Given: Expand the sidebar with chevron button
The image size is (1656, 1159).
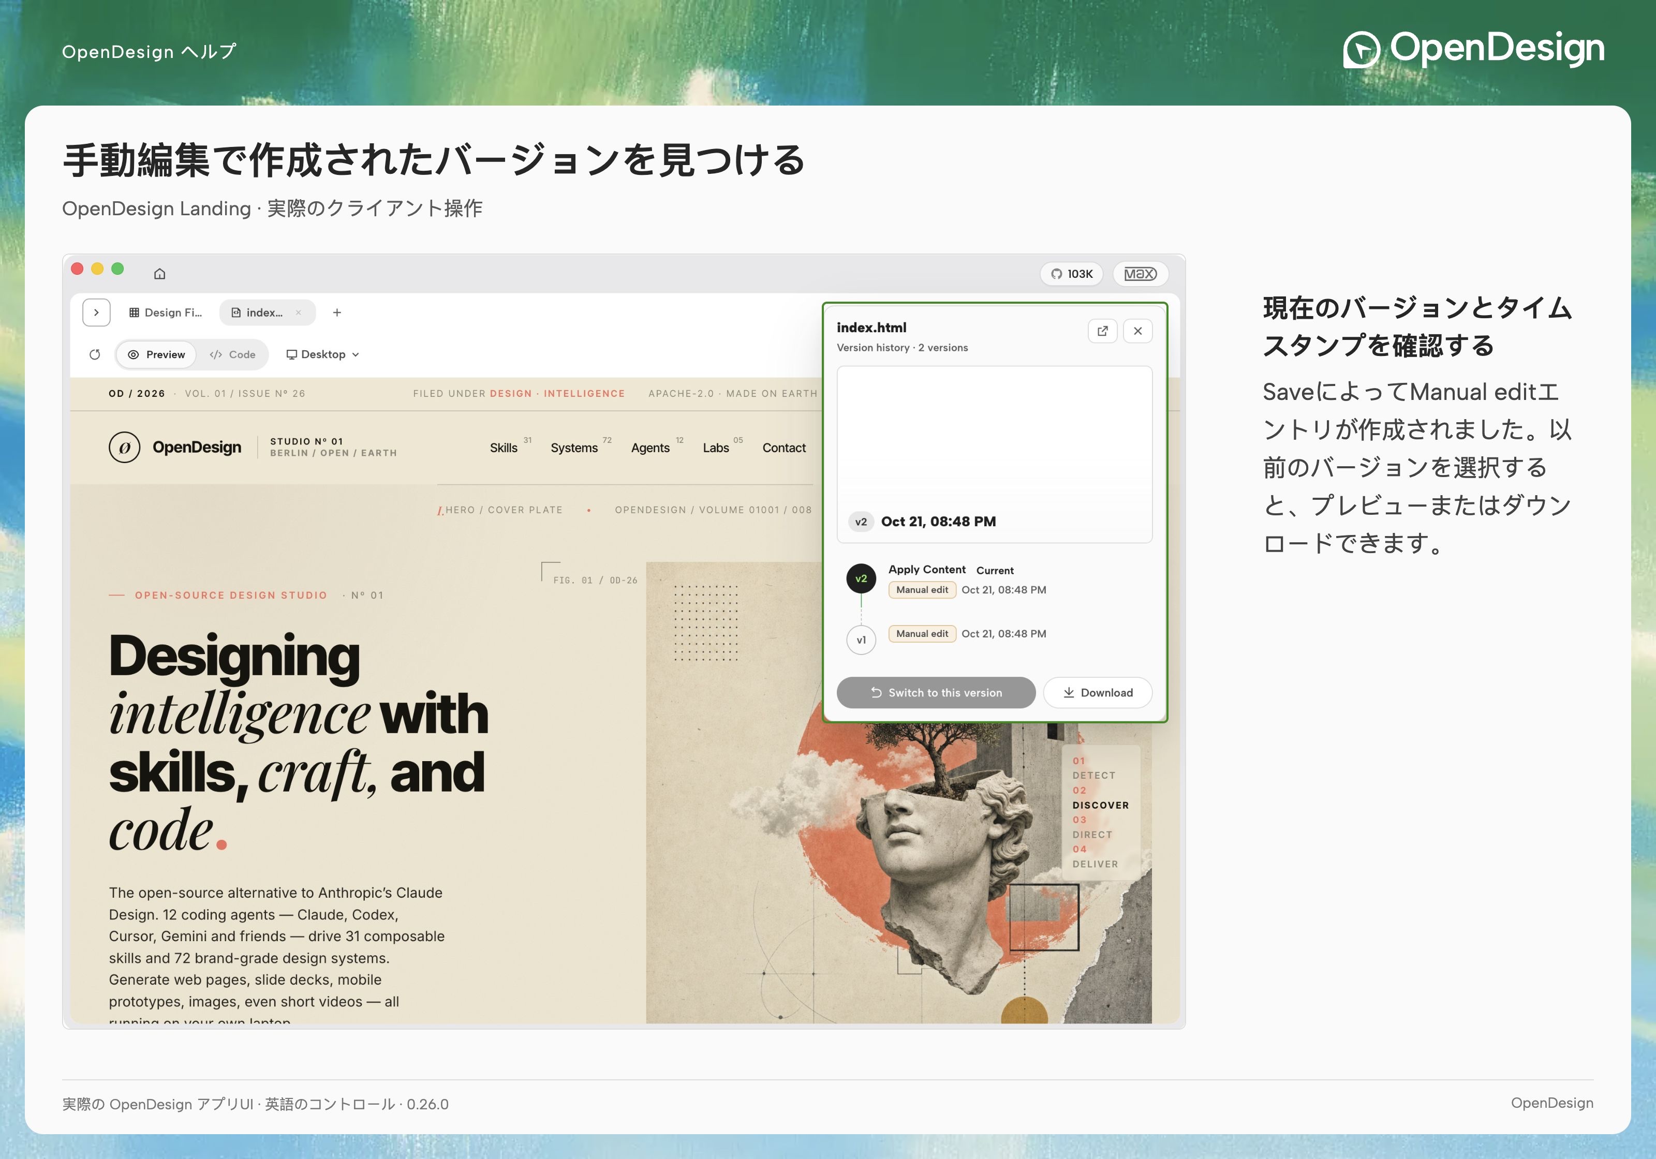Looking at the screenshot, I should (96, 313).
